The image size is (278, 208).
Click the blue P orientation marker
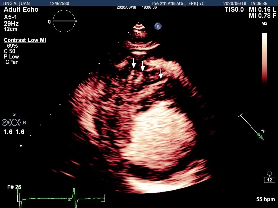(x=158, y=26)
